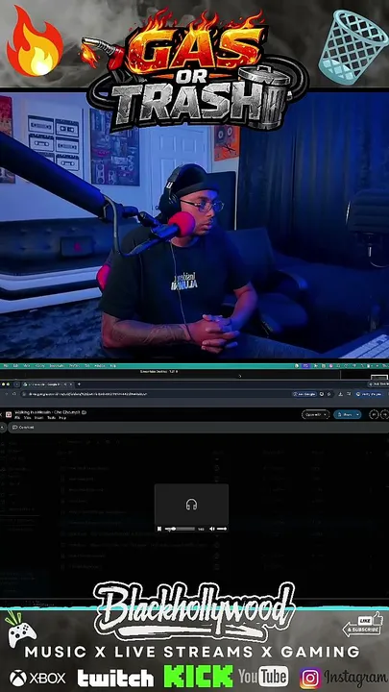The image size is (389, 692).
Task: Click the 'Walking in...' file title
Action: click(47, 412)
